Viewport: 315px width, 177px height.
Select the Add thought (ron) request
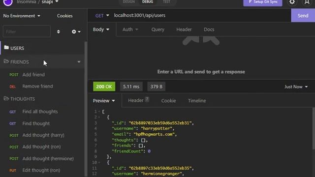click(42, 147)
